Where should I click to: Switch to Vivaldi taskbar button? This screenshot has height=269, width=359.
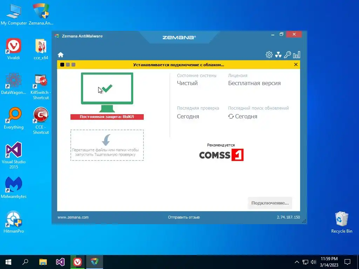77,262
